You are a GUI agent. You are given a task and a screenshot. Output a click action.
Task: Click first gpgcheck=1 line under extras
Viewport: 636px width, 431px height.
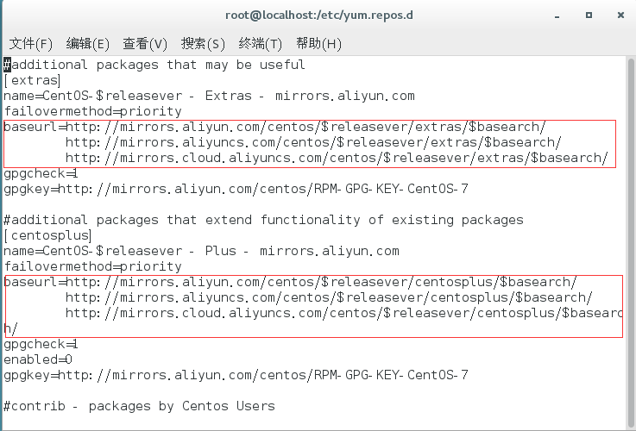coord(41,173)
